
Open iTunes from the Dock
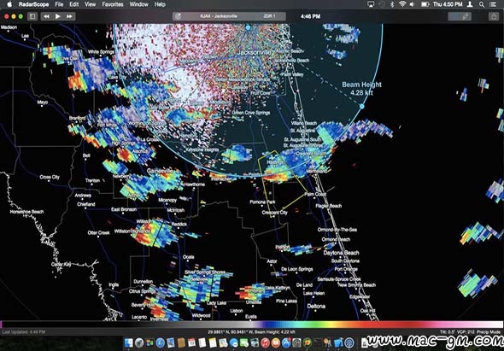[265, 342]
